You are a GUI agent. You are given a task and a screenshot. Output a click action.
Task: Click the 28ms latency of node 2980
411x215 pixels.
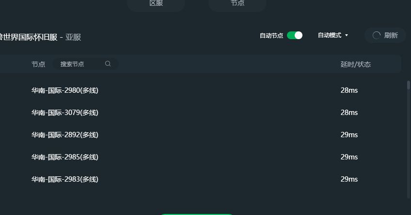click(349, 90)
